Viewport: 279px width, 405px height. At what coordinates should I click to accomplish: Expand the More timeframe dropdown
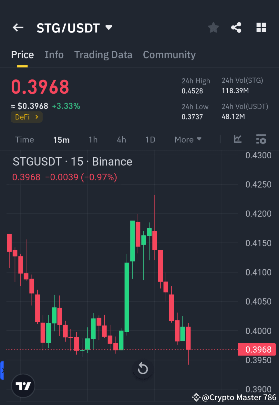pyautogui.click(x=188, y=140)
